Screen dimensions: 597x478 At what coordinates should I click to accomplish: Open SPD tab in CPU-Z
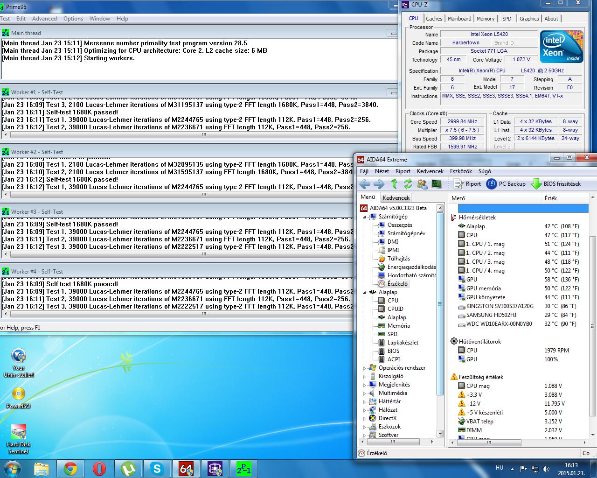click(507, 19)
